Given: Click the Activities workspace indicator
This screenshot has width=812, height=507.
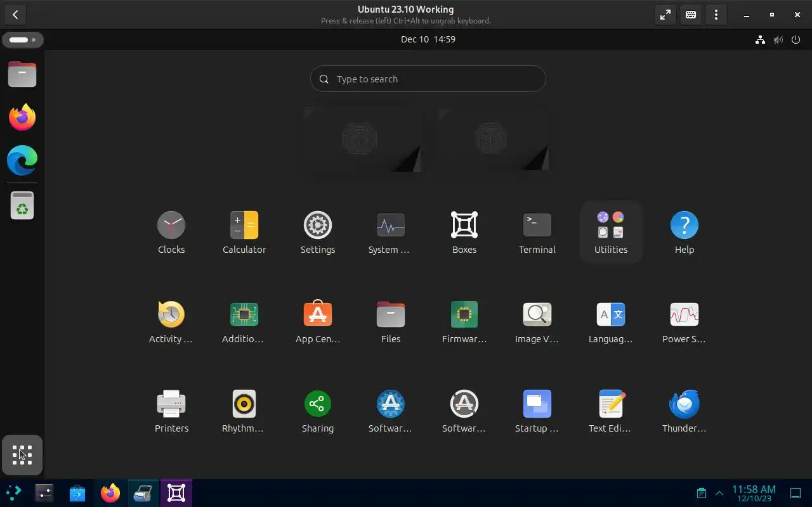Looking at the screenshot, I should [x=23, y=40].
